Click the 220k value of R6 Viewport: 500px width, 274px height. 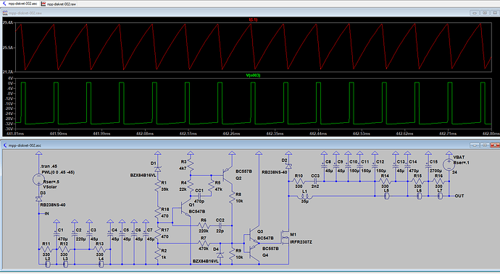(x=204, y=231)
